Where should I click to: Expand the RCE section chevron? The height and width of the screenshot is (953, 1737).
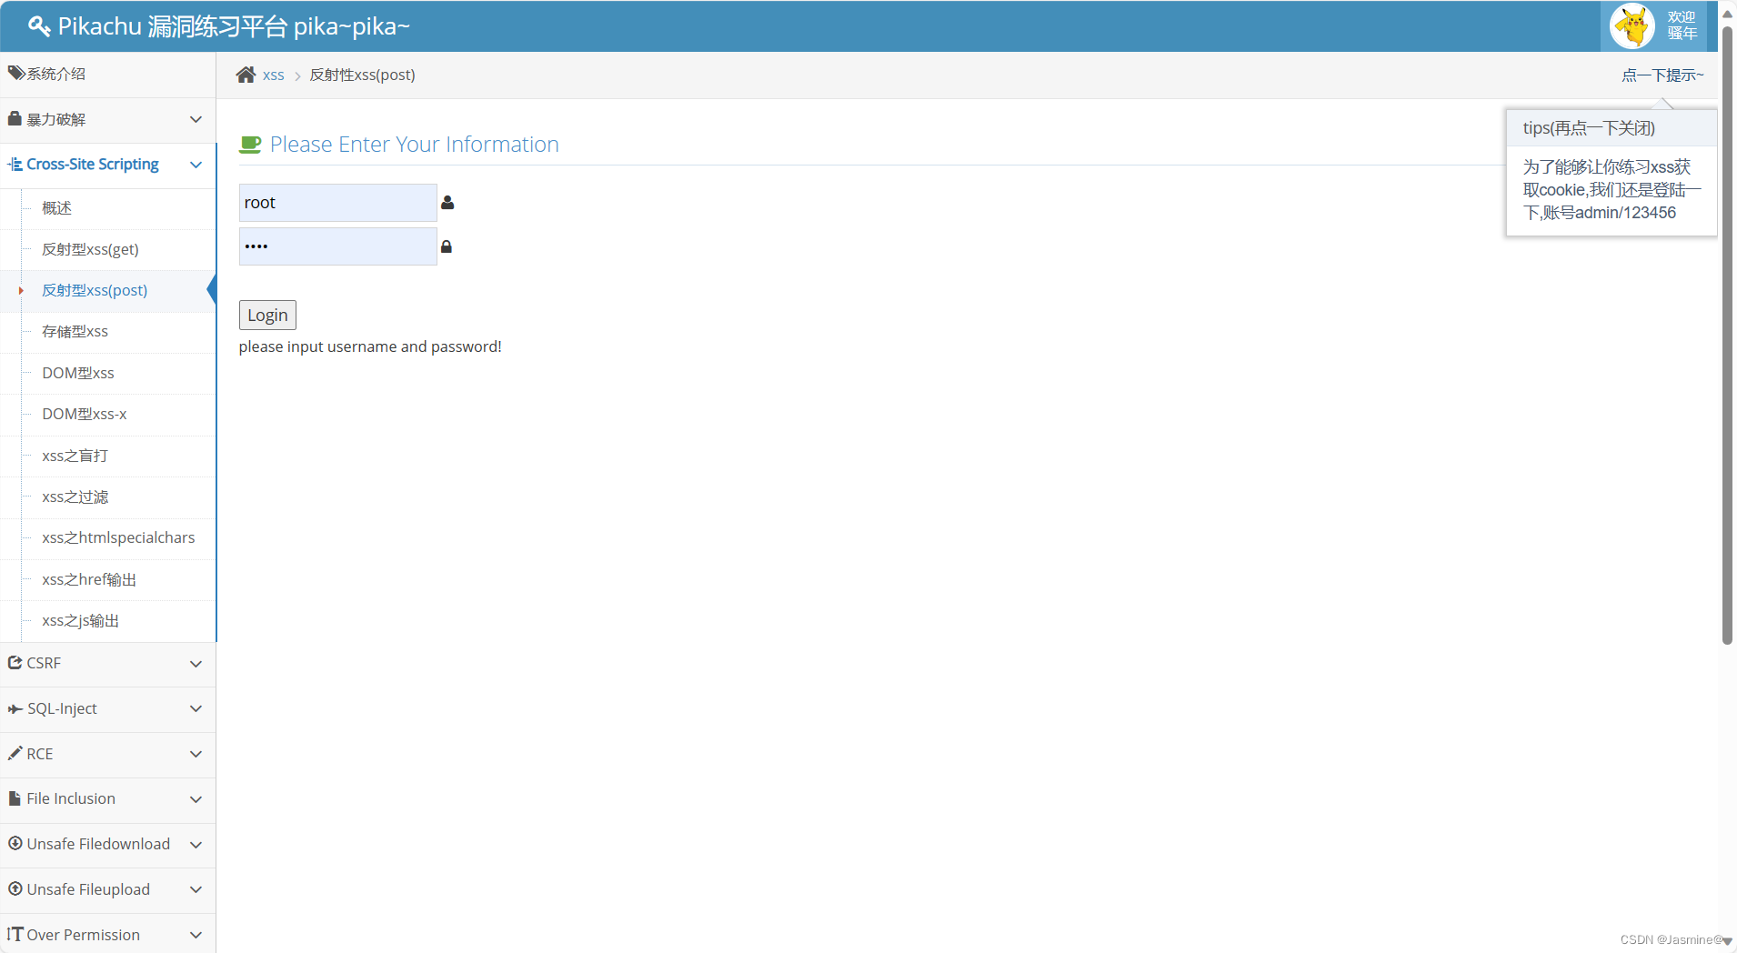coord(196,754)
